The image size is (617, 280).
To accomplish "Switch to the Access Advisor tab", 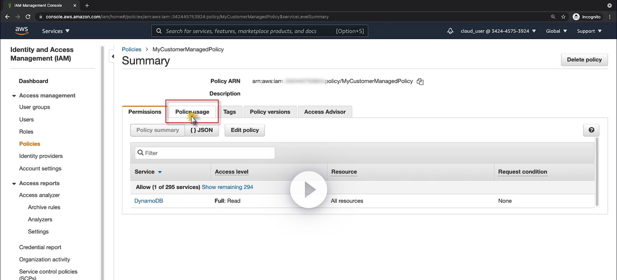I will pyautogui.click(x=325, y=112).
